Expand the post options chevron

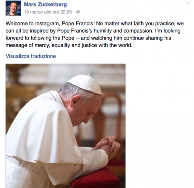pyautogui.click(x=189, y=3)
